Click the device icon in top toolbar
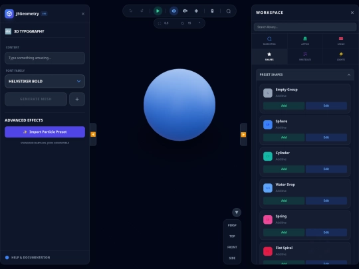The width and height of the screenshot is (359, 269). pos(212,11)
